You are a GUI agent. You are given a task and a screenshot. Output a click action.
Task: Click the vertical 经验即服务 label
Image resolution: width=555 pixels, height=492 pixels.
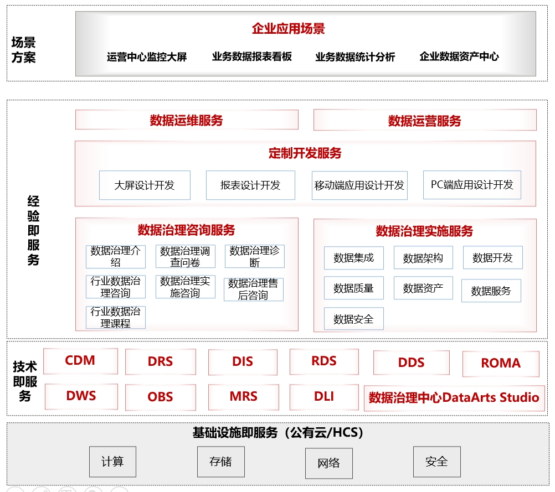coord(33,230)
